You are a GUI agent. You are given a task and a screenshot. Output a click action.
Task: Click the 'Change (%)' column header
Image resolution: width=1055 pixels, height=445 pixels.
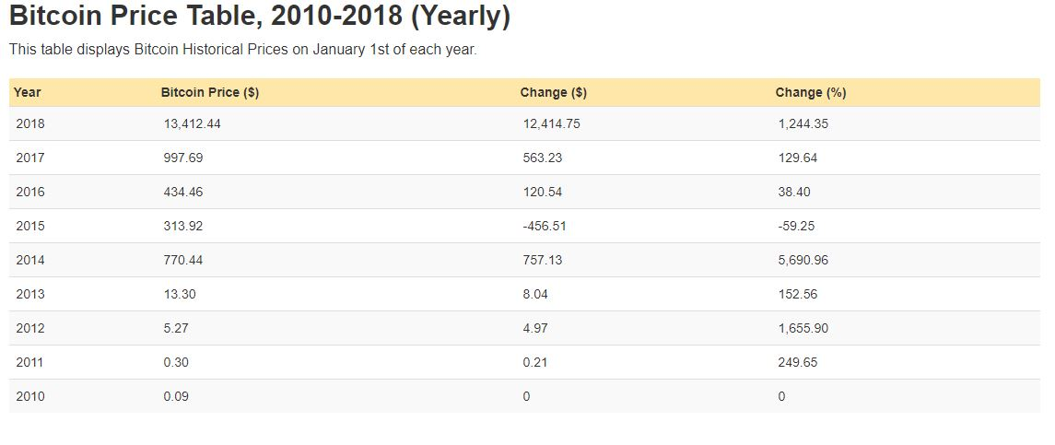(811, 93)
